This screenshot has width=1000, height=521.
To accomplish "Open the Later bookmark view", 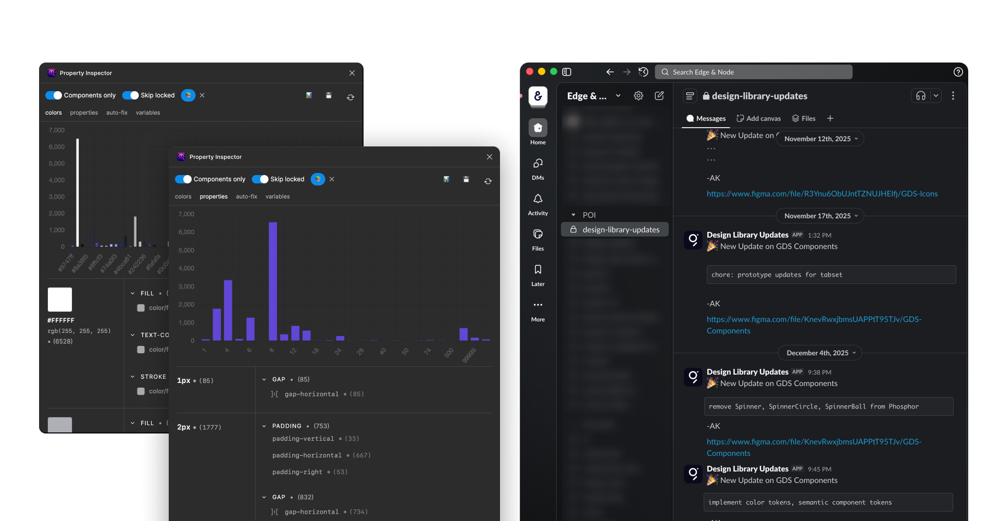I will click(x=537, y=270).
